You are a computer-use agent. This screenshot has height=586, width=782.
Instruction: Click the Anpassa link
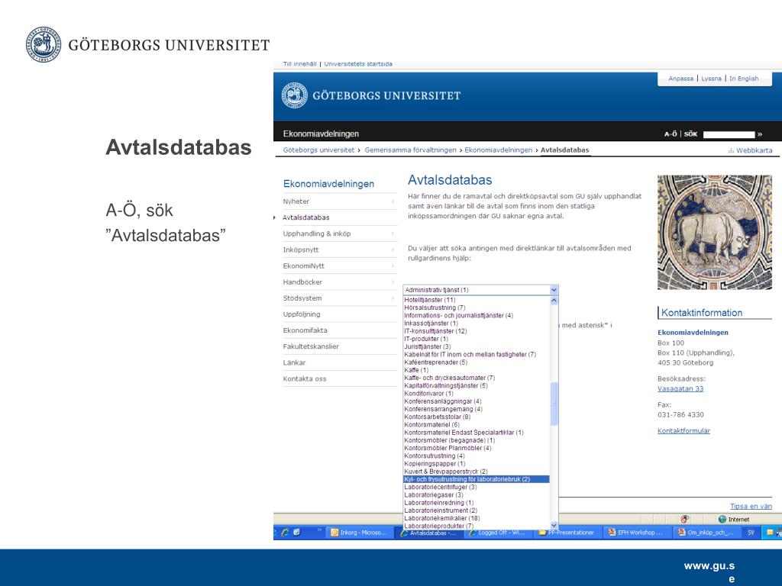(680, 79)
